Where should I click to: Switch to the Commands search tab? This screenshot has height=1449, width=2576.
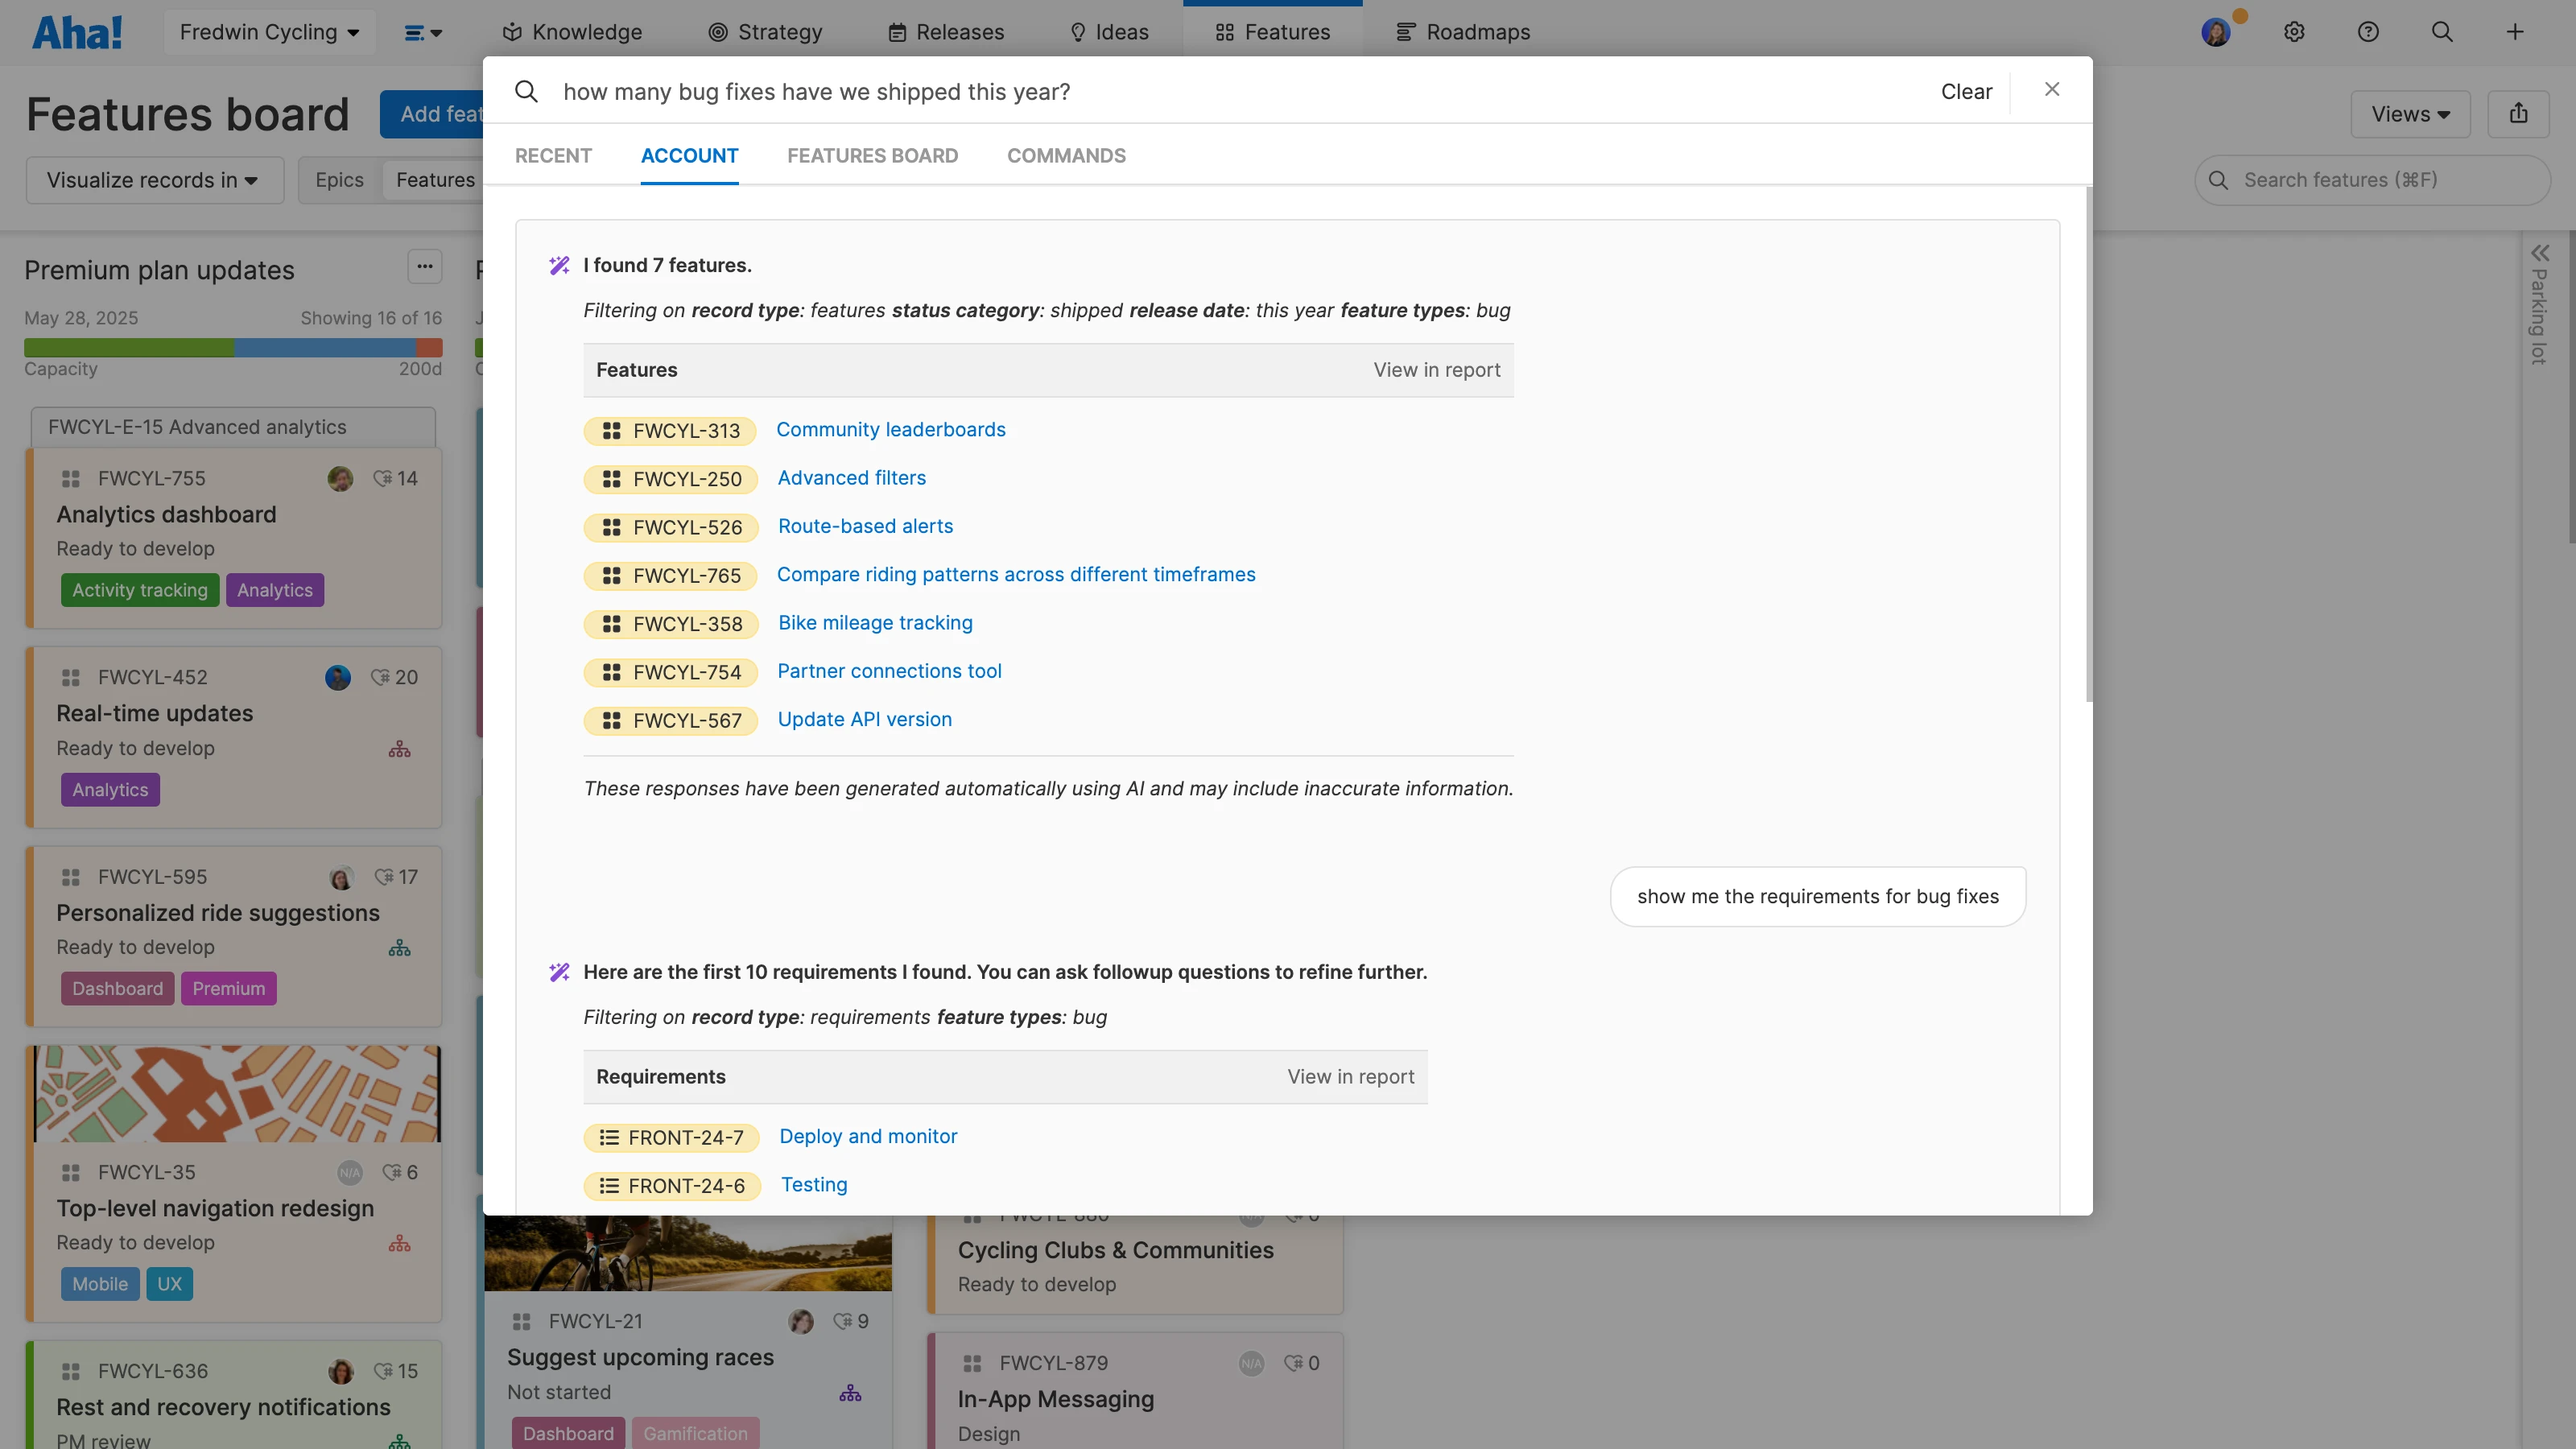[x=1066, y=156]
